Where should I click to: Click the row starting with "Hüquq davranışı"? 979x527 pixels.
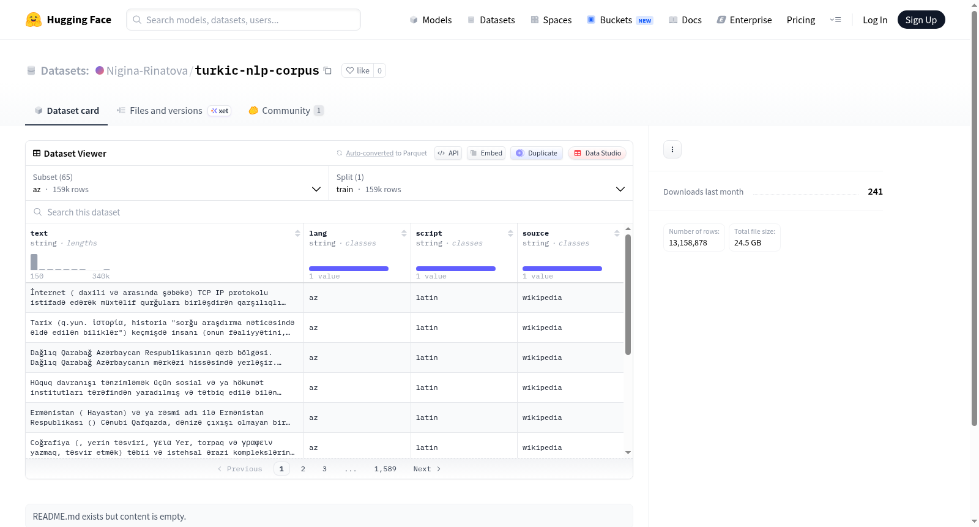point(324,387)
